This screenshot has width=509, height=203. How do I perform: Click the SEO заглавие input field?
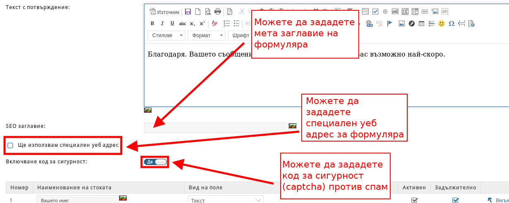pyautogui.click(x=216, y=127)
